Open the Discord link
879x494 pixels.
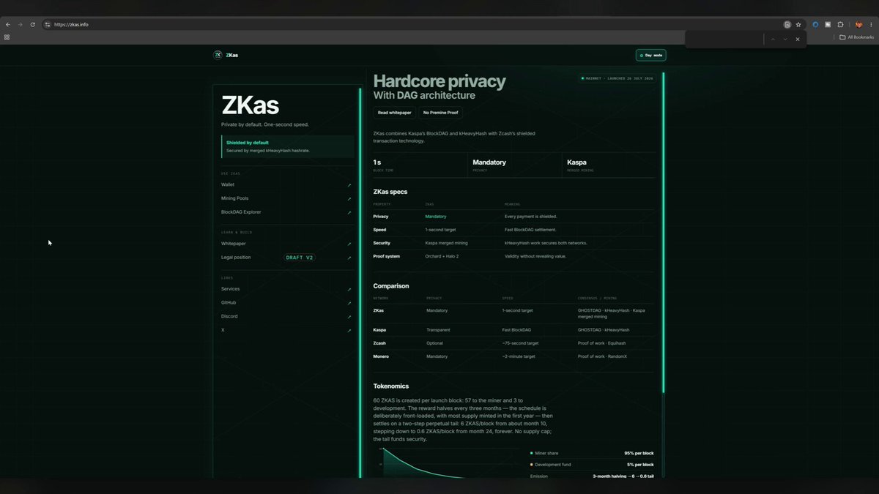tap(229, 316)
